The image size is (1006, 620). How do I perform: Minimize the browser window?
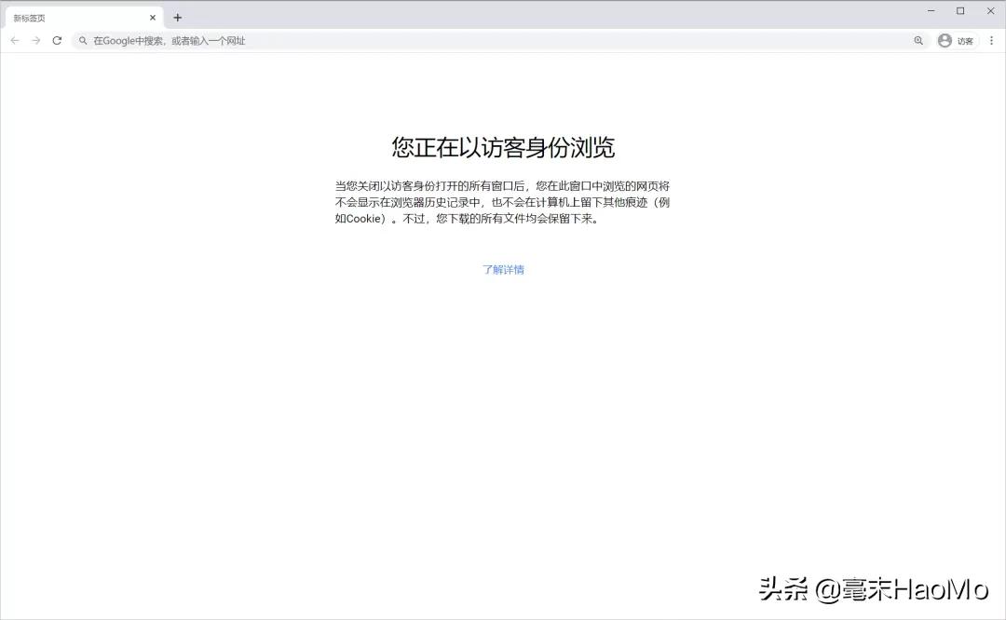coord(930,10)
